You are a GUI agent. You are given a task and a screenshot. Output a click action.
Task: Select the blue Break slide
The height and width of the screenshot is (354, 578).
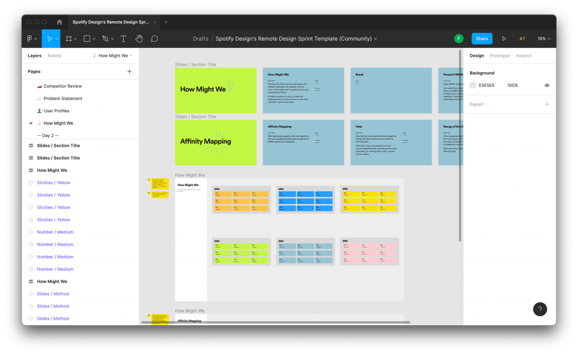(391, 91)
